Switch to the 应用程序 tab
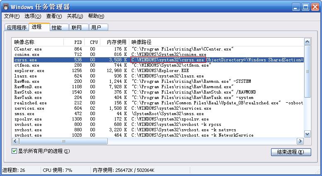Image resolution: width=322 pixels, height=176 pixels. [x=17, y=27]
